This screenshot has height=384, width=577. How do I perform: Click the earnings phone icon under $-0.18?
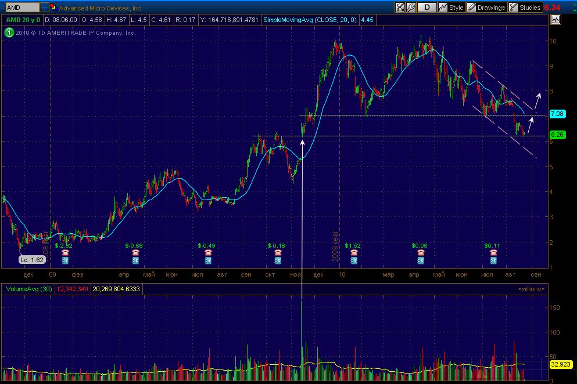click(x=278, y=253)
